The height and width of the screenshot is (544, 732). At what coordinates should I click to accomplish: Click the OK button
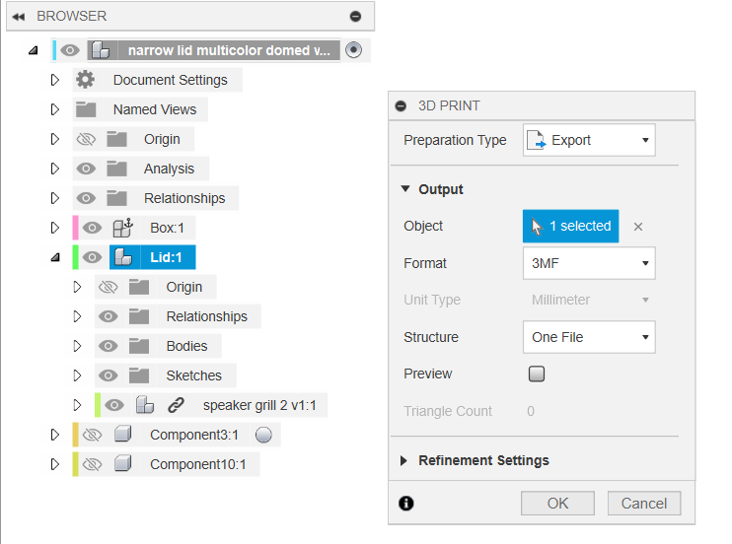pyautogui.click(x=557, y=504)
